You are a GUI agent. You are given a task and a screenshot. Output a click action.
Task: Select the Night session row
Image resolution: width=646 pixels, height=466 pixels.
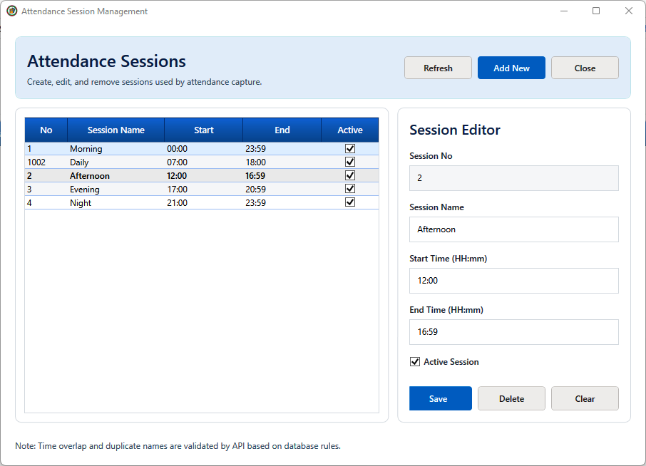coord(202,203)
